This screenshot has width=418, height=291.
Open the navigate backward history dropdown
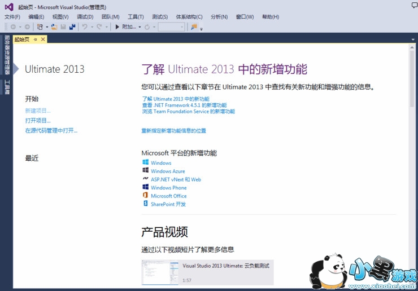point(20,27)
